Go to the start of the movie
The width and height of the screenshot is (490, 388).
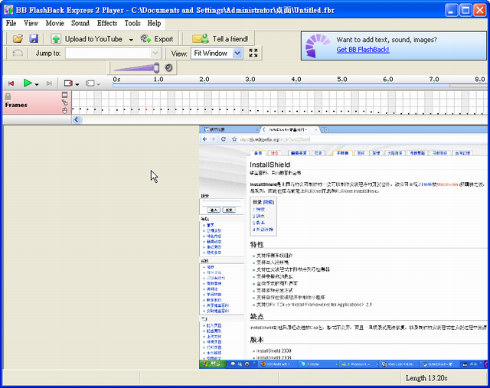coord(11,83)
